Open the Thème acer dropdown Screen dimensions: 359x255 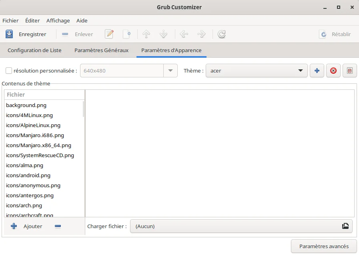click(257, 71)
